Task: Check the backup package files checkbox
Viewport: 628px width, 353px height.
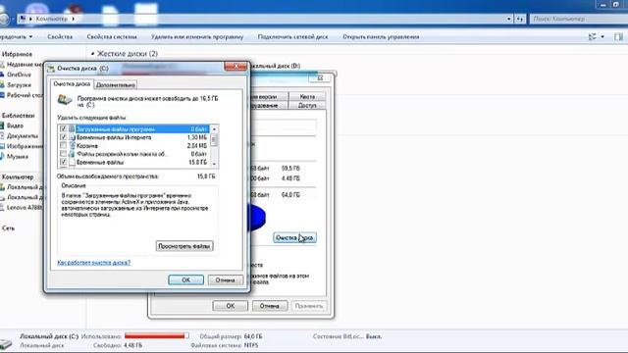Action: coord(63,154)
